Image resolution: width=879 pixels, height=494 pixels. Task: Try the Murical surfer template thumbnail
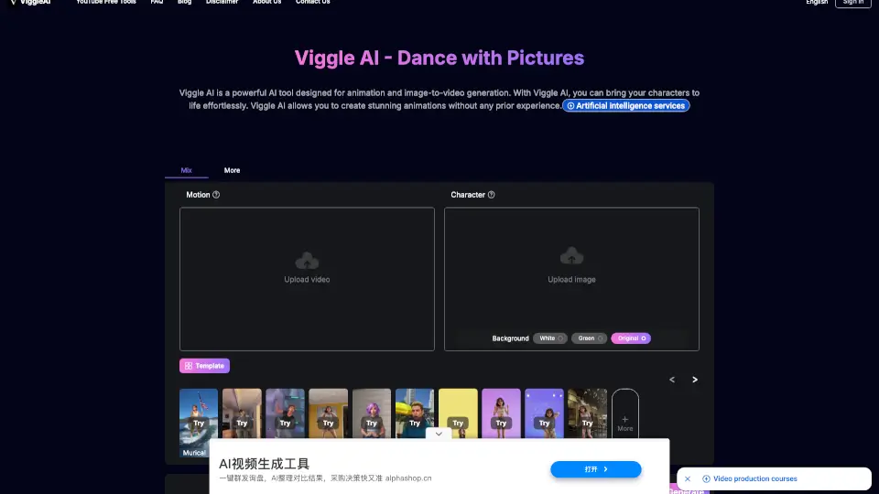199,423
